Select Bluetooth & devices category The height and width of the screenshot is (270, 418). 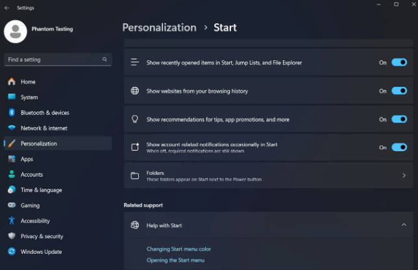pyautogui.click(x=58, y=113)
